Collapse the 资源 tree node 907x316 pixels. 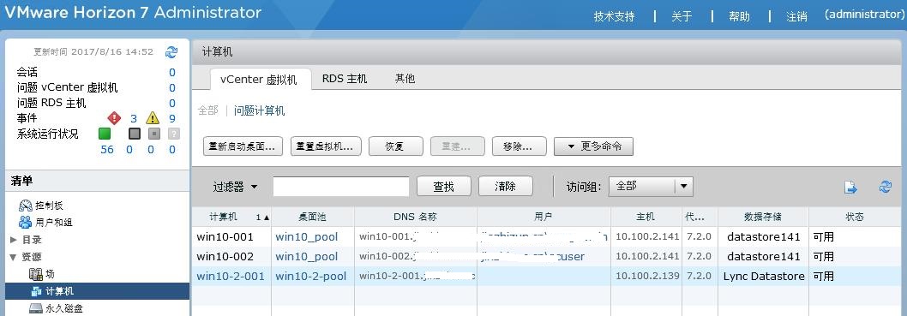point(14,257)
